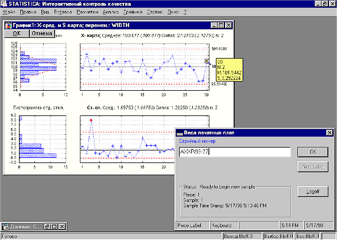Open the Файл menu

[x=9, y=12]
